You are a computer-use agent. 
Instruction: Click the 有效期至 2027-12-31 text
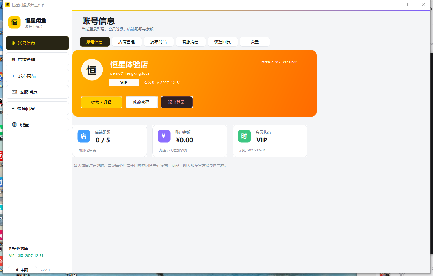point(162,83)
